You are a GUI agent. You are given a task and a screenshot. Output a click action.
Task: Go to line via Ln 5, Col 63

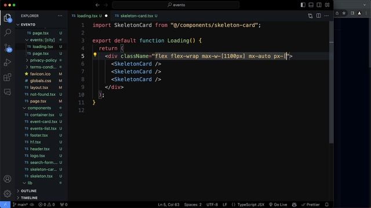click(x=169, y=205)
